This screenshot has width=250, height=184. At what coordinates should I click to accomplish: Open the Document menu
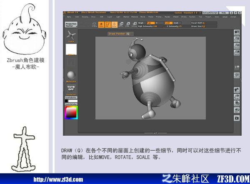(85, 17)
